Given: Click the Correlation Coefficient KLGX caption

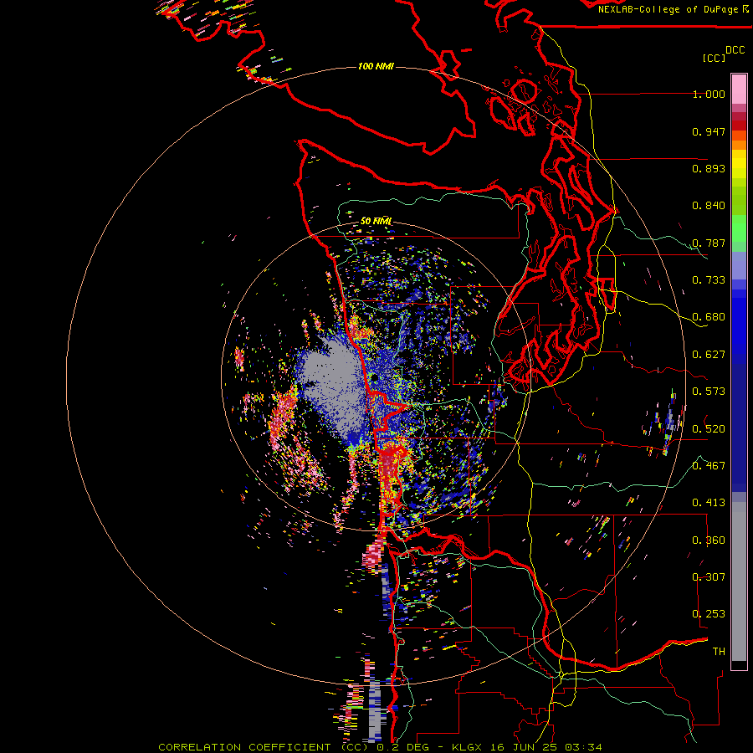Looking at the screenshot, I should (x=380, y=747).
